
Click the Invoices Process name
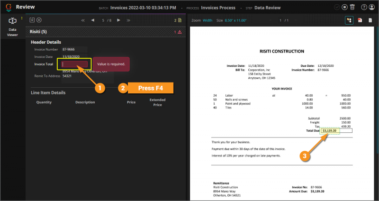coord(218,8)
